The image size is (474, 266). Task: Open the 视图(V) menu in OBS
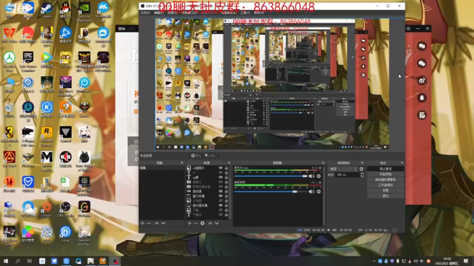(172, 12)
